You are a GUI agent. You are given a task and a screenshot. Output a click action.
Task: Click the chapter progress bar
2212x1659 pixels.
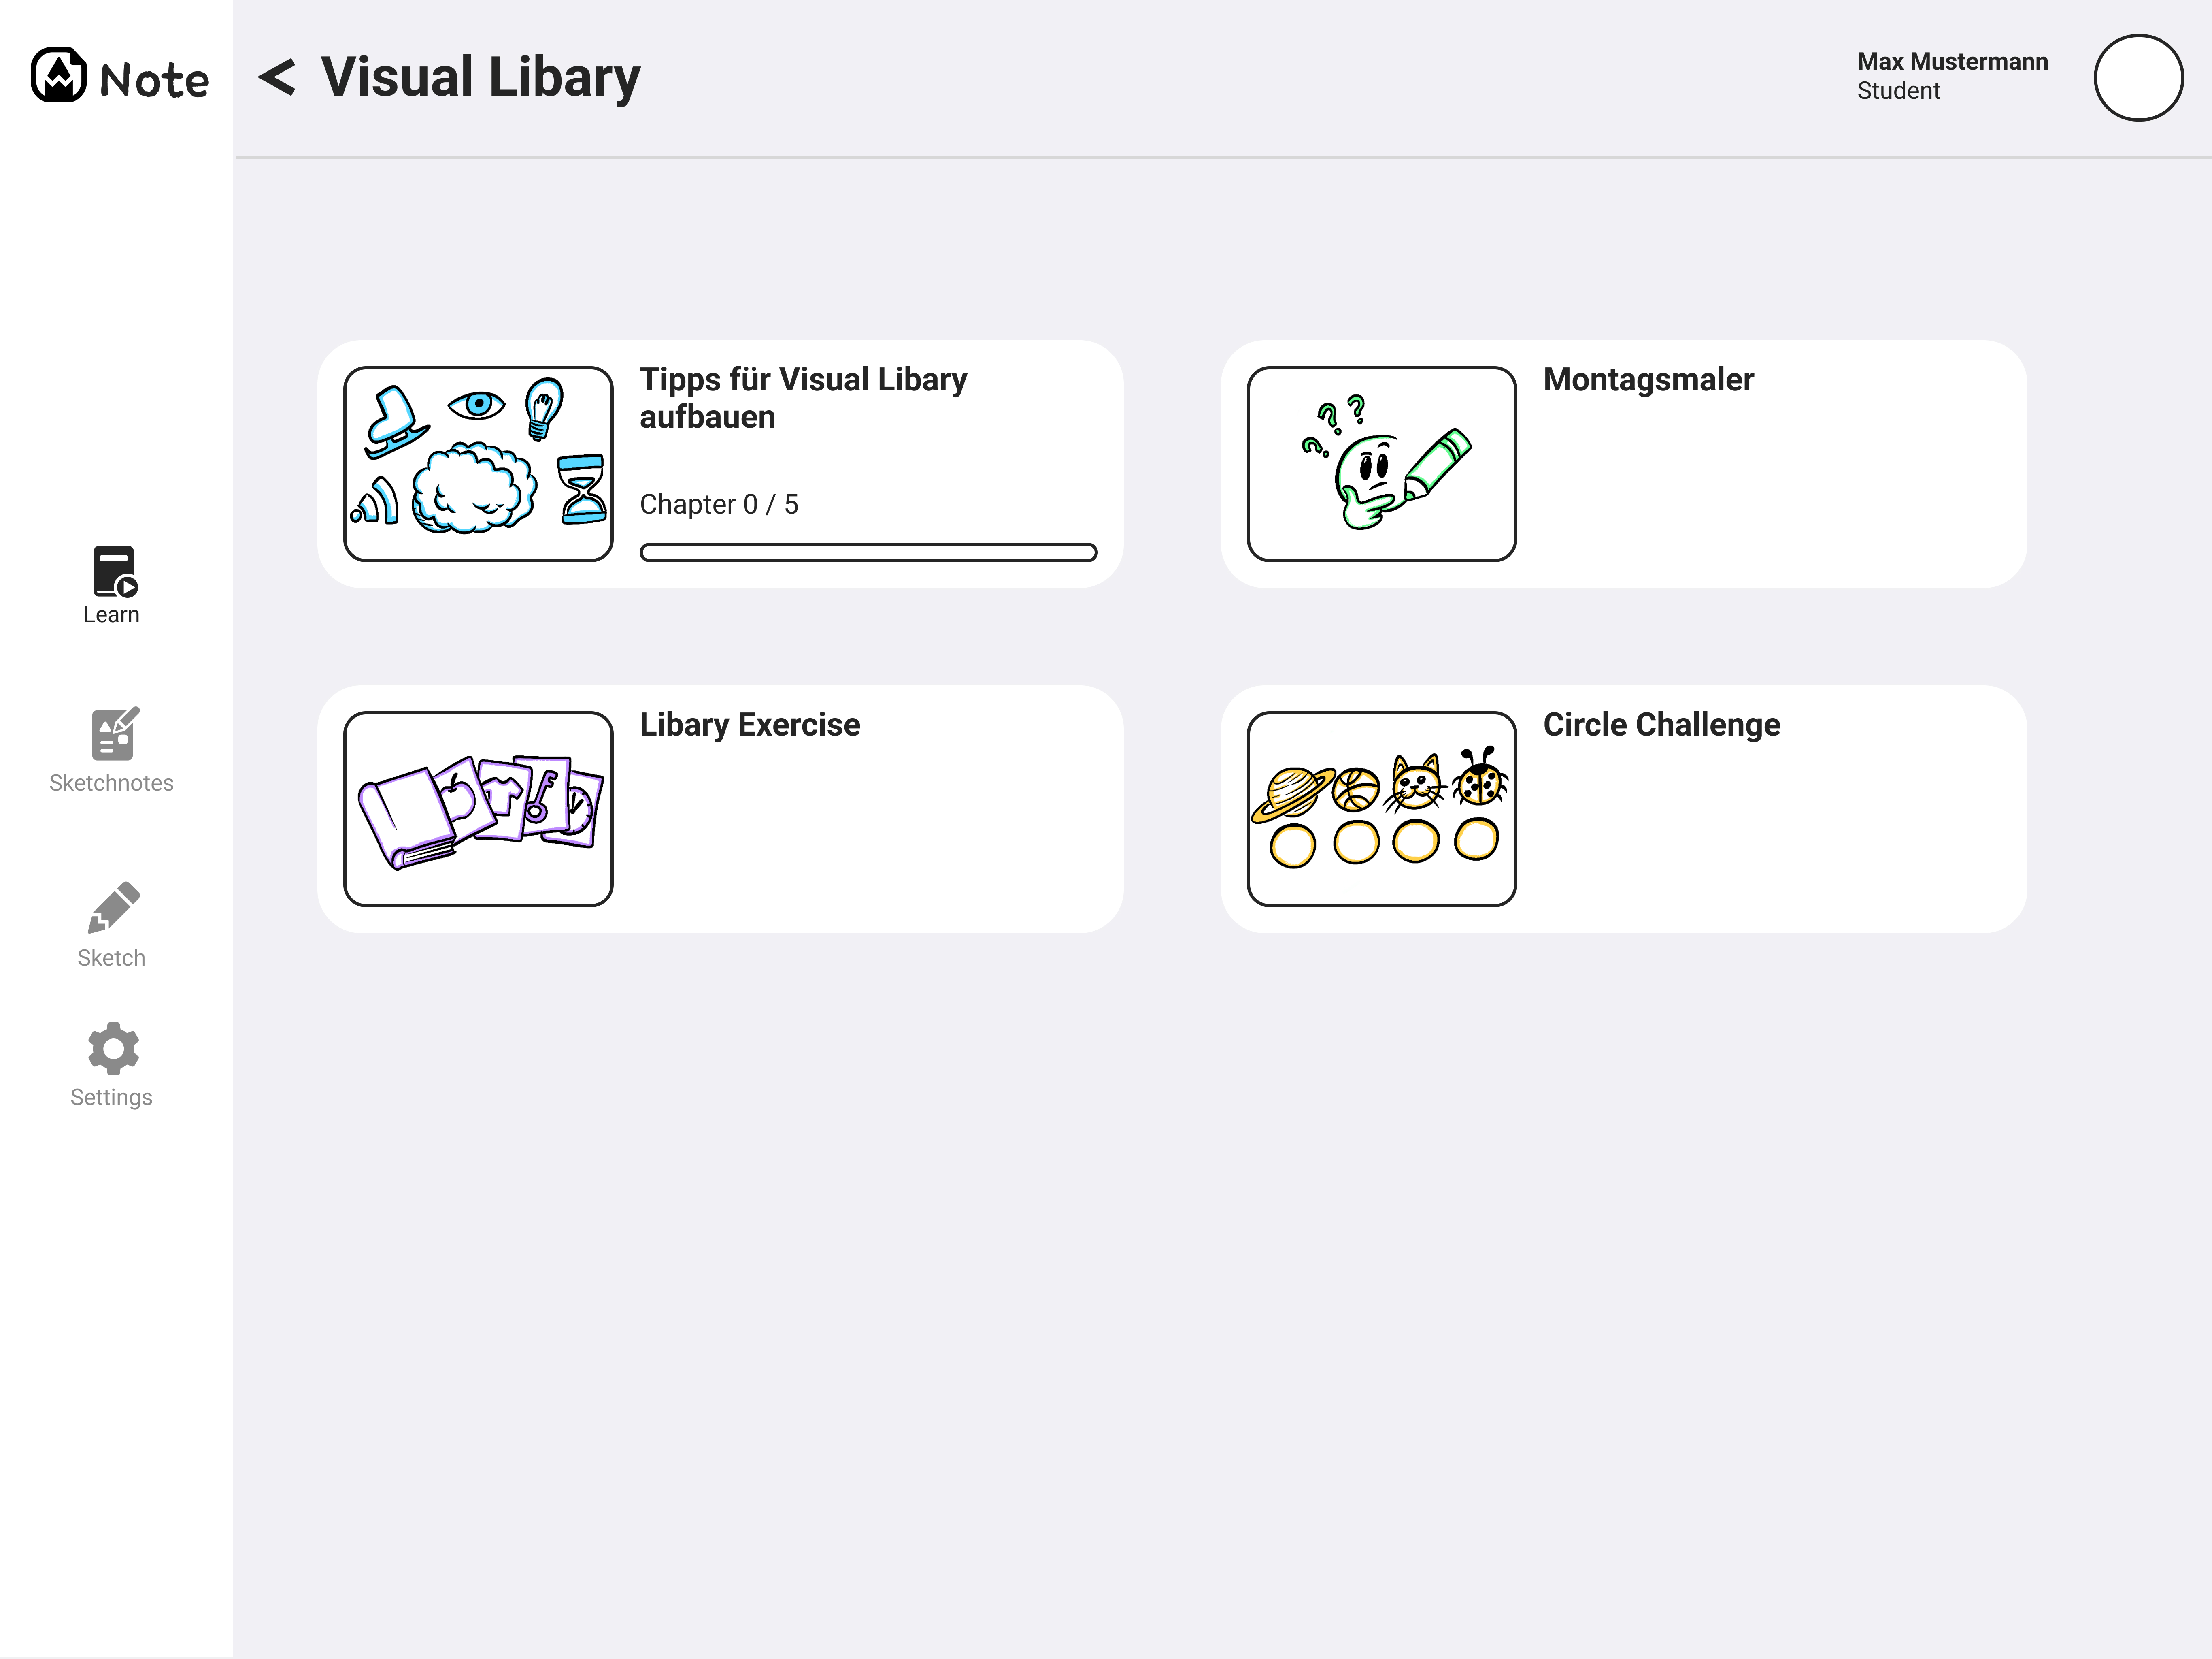pos(868,552)
